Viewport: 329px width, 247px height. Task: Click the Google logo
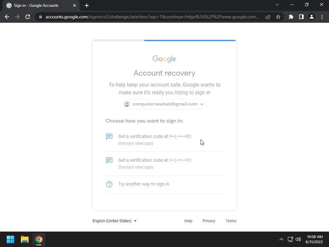coord(164,59)
